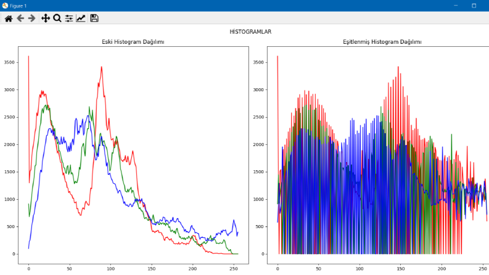Viewport: 489px width, 275px height.
Task: Go back to previous view arrow
Action: [20, 18]
